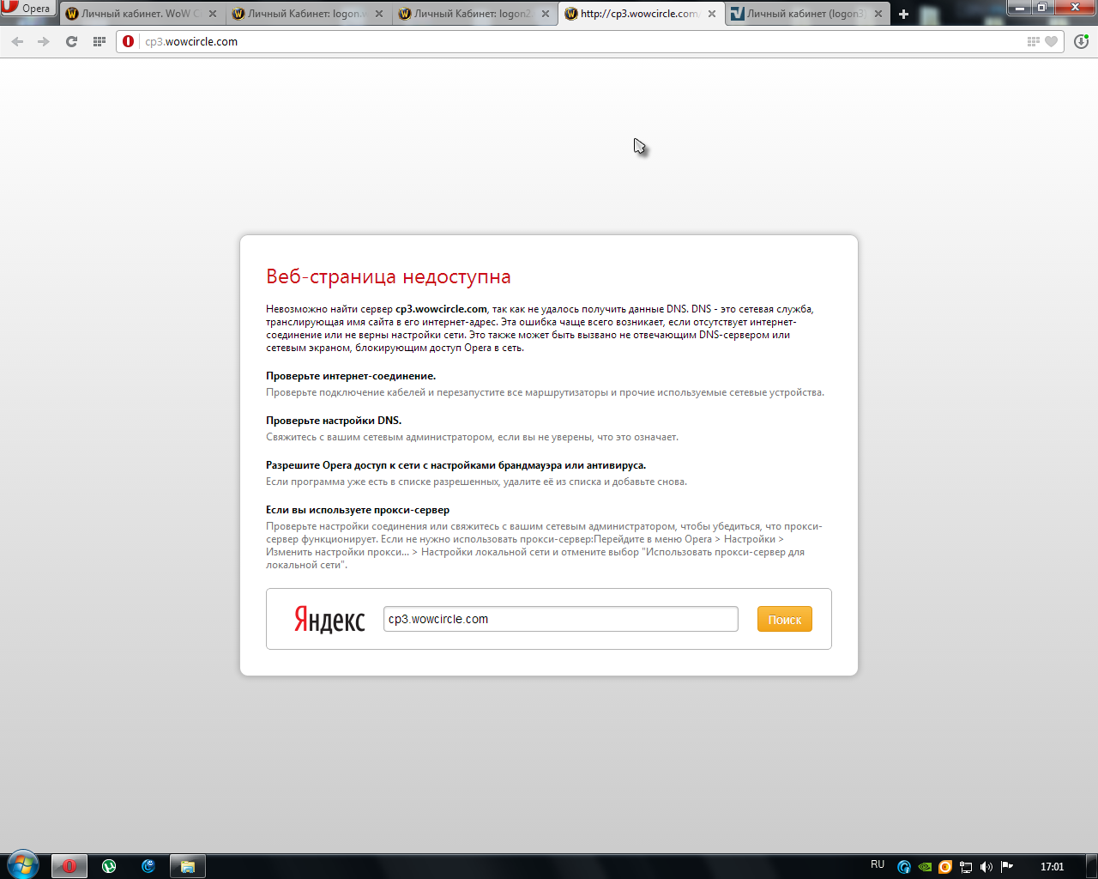The image size is (1098, 879).
Task: Click the W favicon on the logon2 tab
Action: pos(405,14)
